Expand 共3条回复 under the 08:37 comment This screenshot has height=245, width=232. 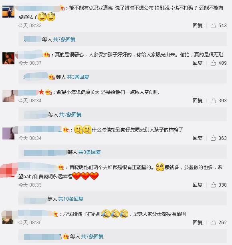(x=78, y=77)
